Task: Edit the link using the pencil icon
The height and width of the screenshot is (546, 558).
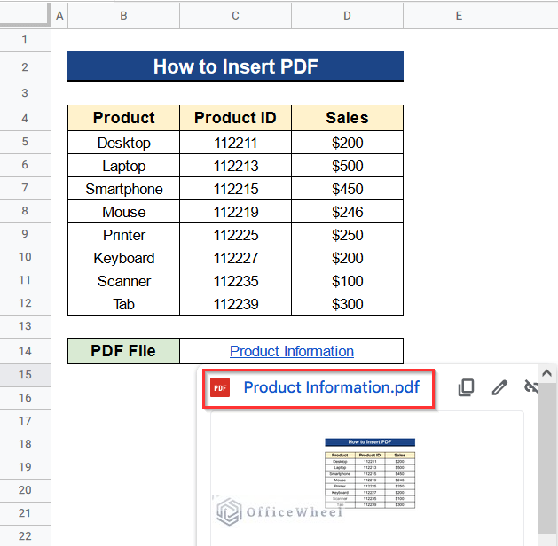Action: point(499,387)
